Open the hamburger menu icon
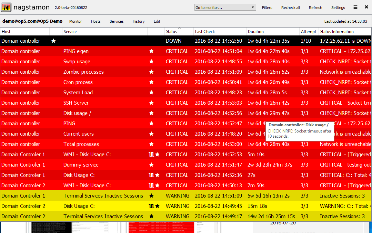Screen dimensions: 372x233 355,7
